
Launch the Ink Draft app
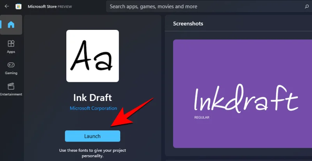[92, 136]
